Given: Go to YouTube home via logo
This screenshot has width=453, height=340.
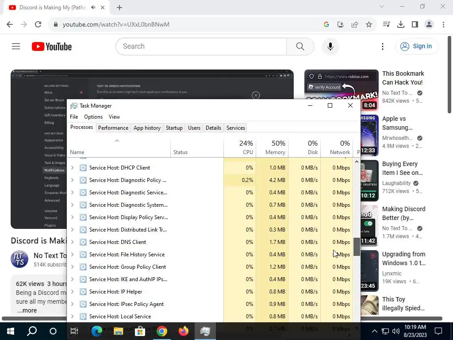Looking at the screenshot, I should coord(52,46).
